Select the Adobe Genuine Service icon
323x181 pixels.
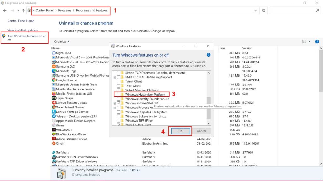(54, 139)
